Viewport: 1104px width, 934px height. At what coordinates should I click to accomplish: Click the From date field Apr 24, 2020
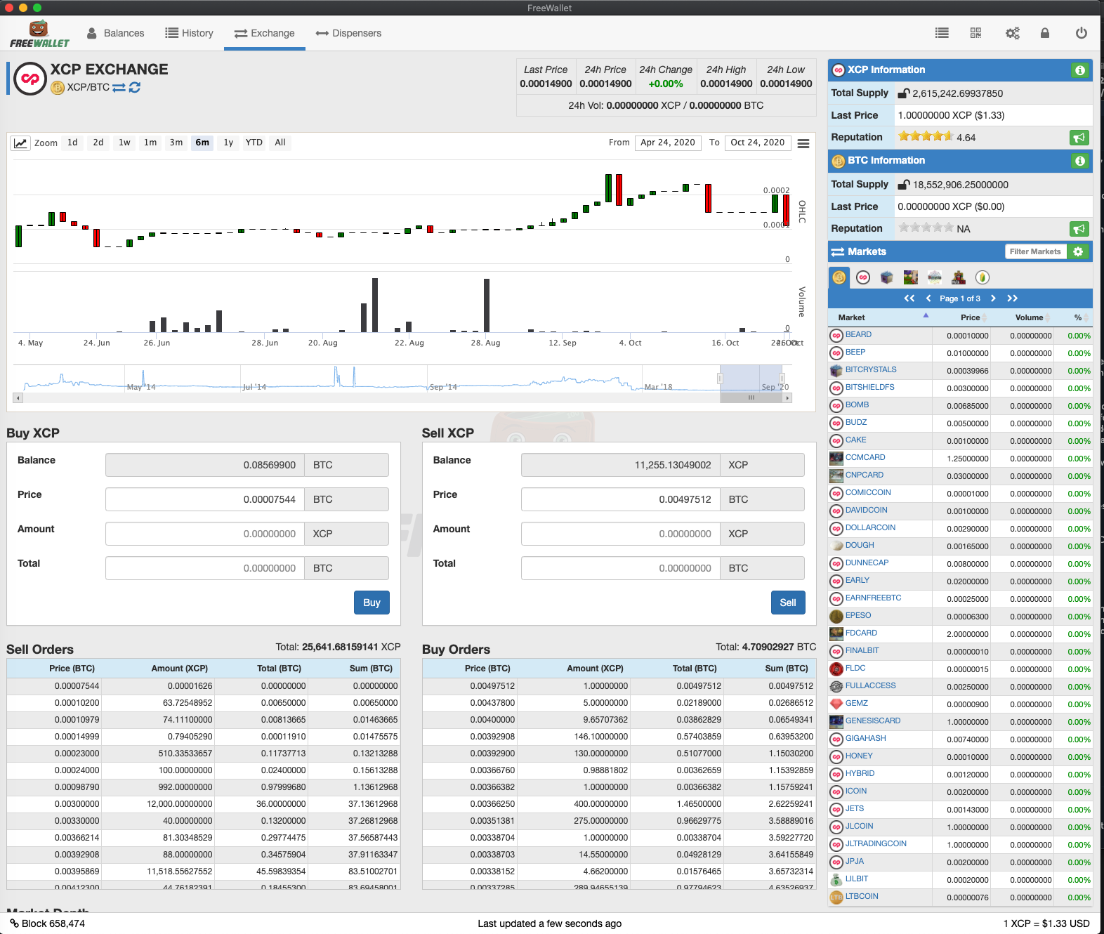point(667,143)
